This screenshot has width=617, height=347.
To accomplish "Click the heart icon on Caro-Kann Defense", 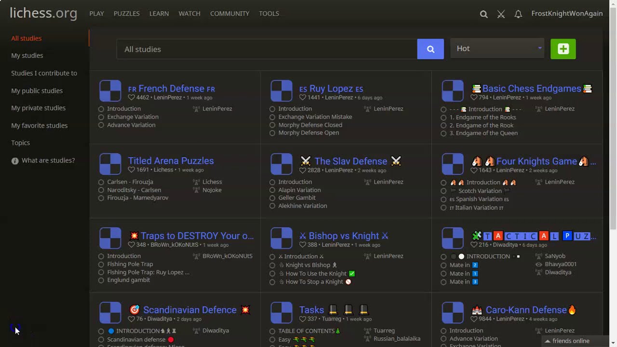I will pyautogui.click(x=474, y=319).
